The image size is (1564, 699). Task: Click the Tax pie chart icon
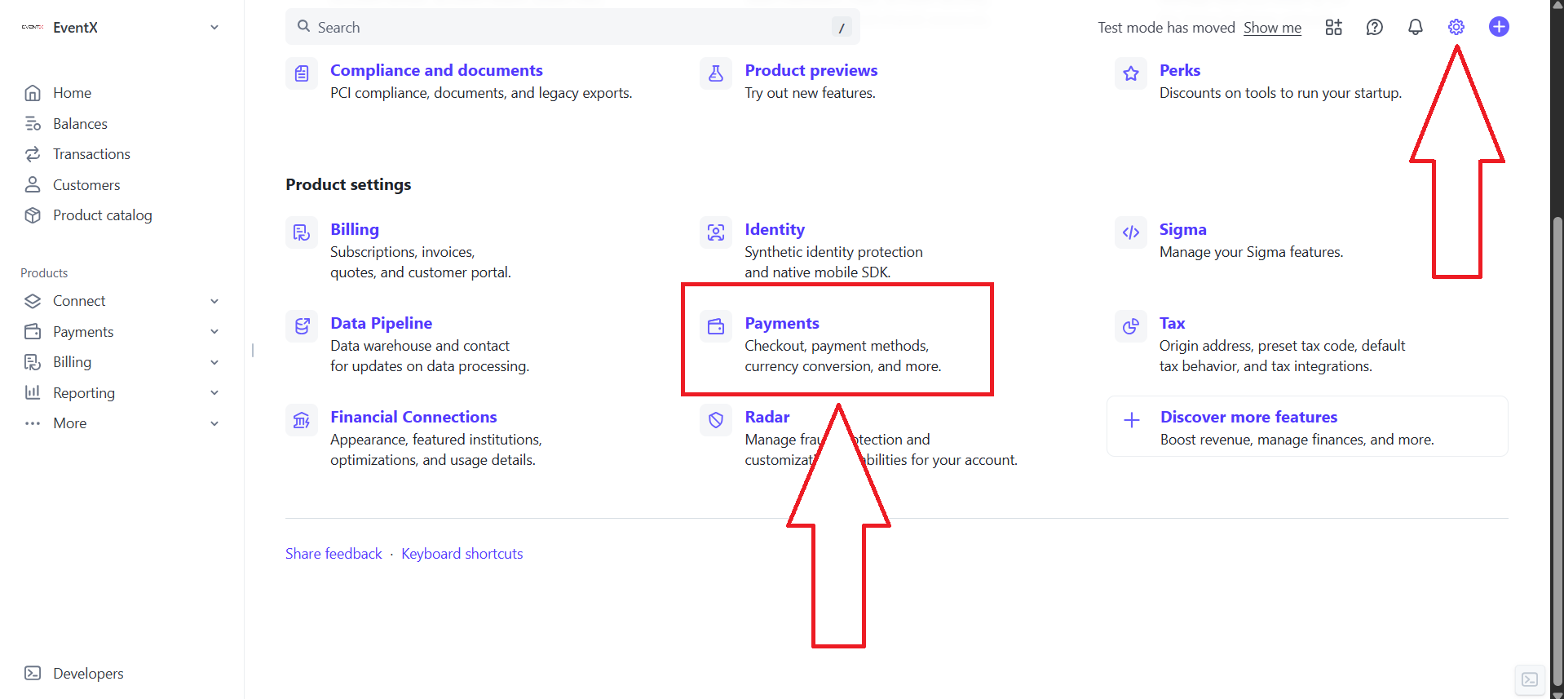pos(1131,326)
